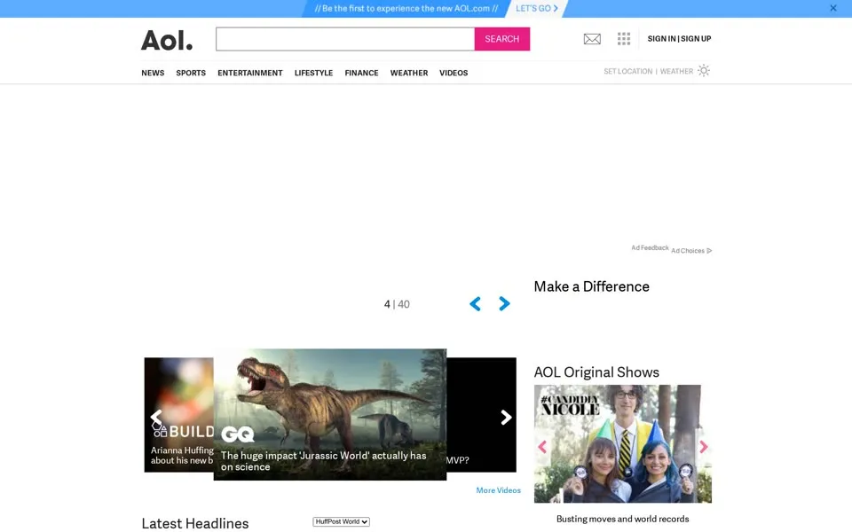
Task: Go to previous slide with blue left arrow
Action: click(x=475, y=303)
